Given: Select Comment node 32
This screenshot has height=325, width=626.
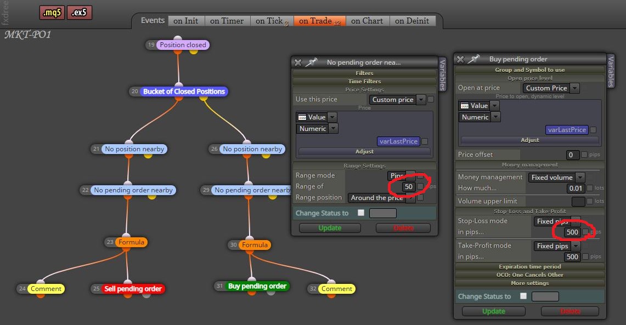Looking at the screenshot, I should pos(336,289).
